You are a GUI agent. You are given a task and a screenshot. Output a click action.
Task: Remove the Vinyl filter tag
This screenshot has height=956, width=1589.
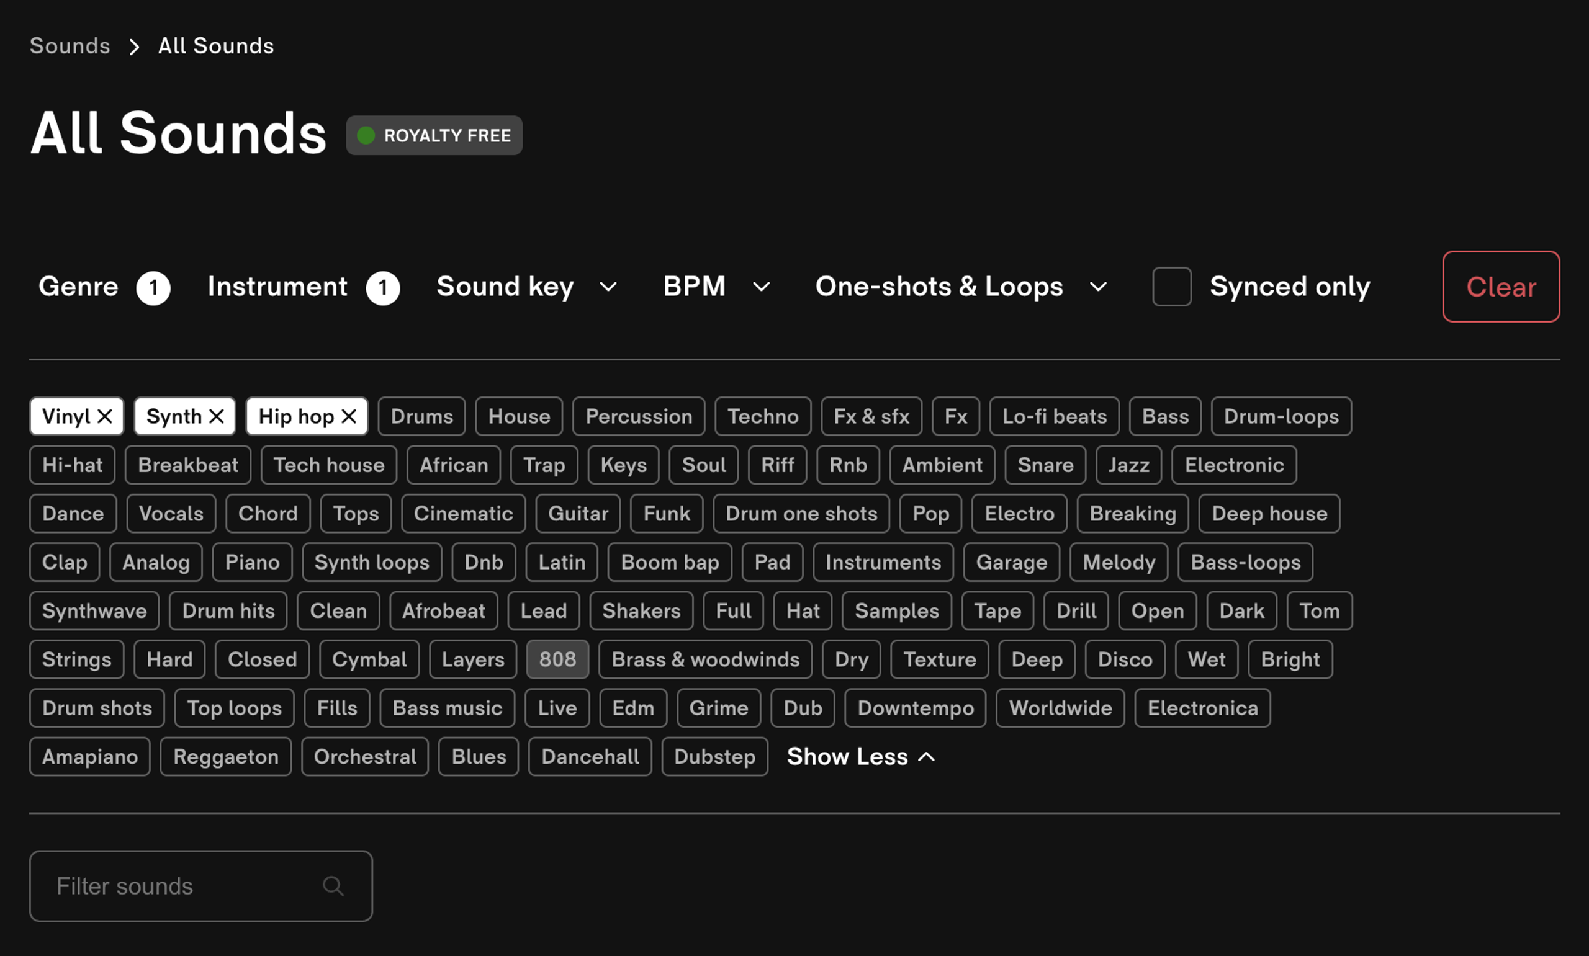106,416
